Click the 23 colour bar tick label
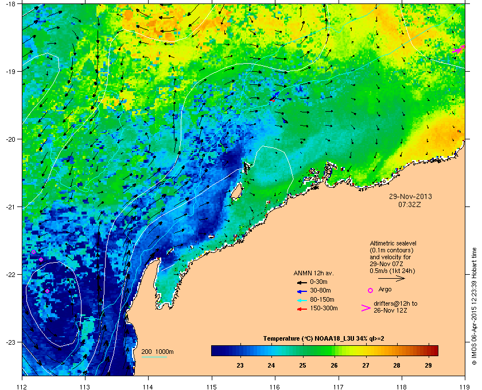 click(240, 366)
